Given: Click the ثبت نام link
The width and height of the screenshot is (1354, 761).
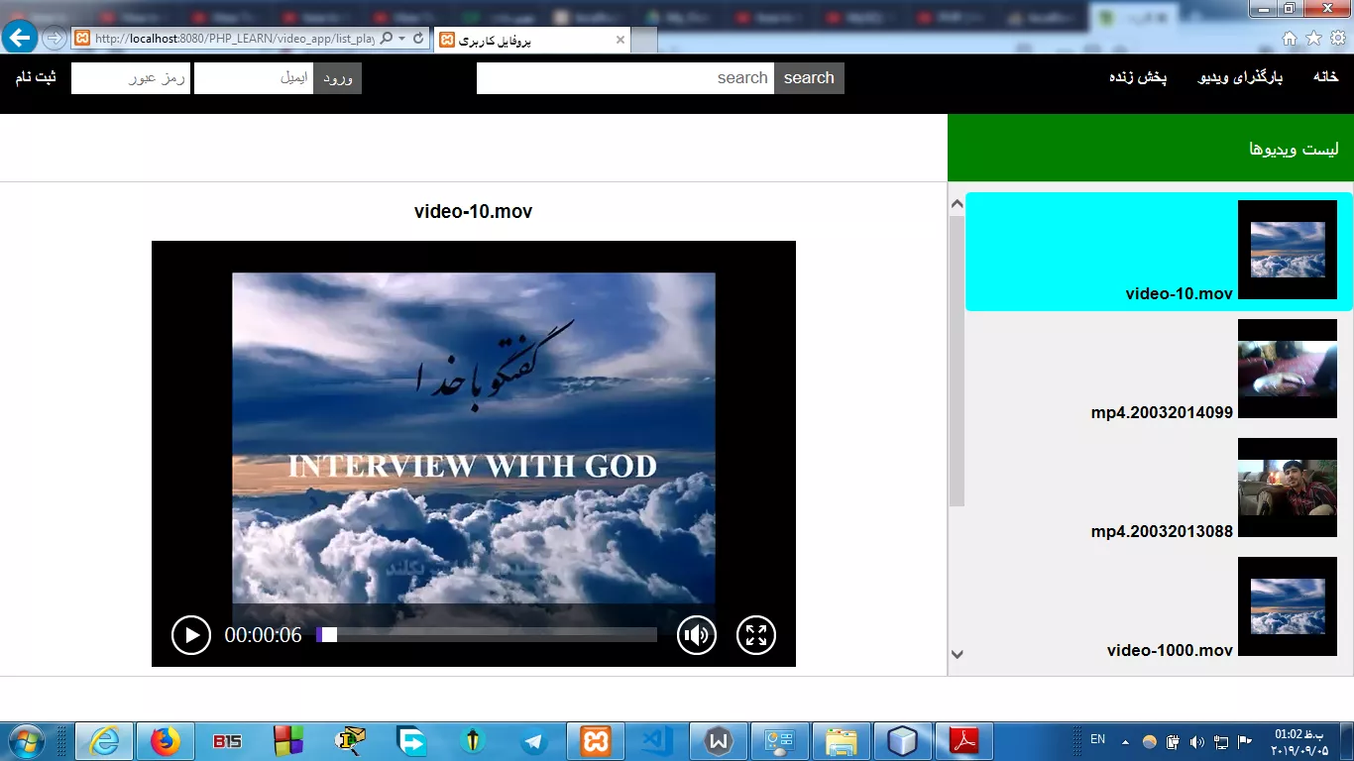Looking at the screenshot, I should [x=36, y=77].
